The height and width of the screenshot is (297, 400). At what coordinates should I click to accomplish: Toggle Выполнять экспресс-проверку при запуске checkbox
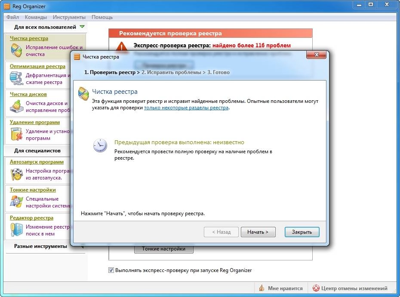tap(111, 270)
